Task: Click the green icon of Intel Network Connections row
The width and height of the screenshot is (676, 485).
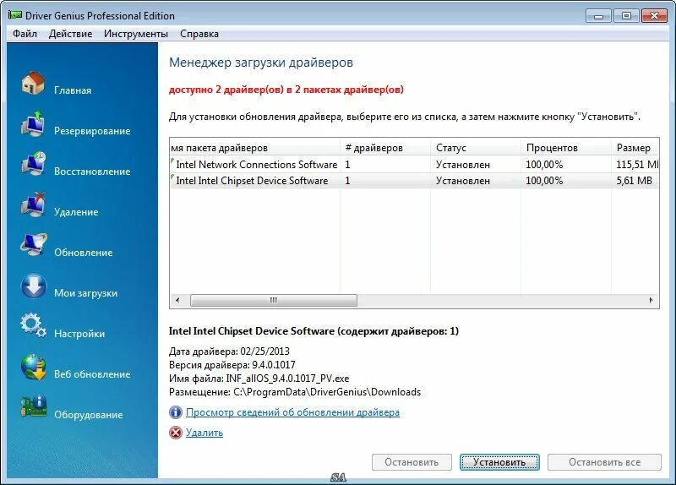Action: 172,162
